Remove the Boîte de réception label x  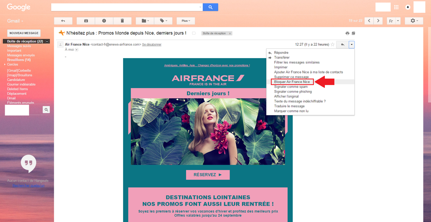[230, 34]
